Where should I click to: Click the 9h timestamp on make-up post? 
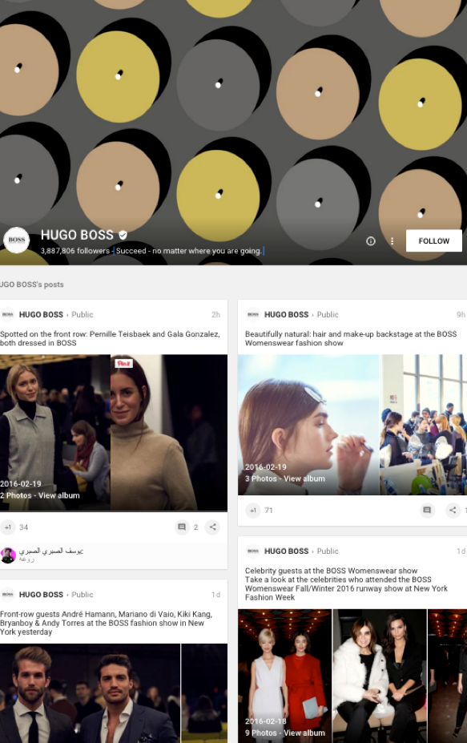(461, 315)
